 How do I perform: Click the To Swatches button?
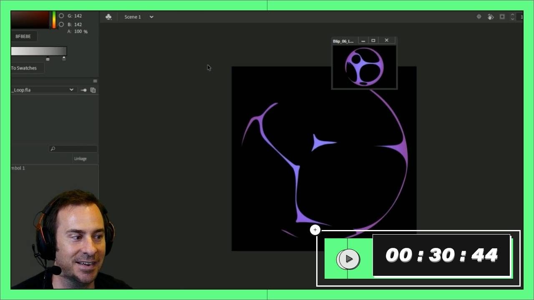click(x=28, y=68)
